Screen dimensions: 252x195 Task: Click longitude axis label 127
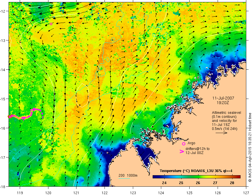click(x=246, y=193)
